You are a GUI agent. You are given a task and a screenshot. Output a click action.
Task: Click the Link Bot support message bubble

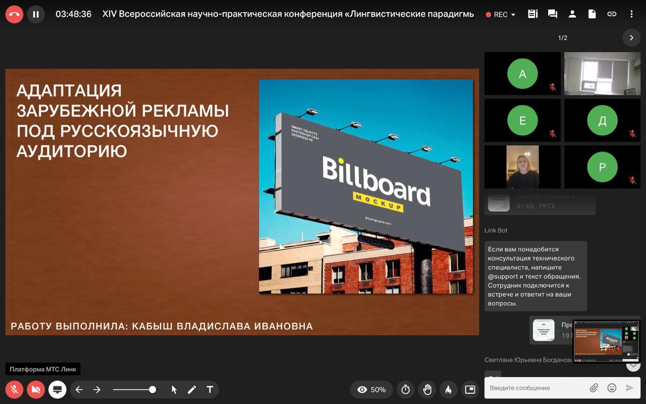coord(535,276)
